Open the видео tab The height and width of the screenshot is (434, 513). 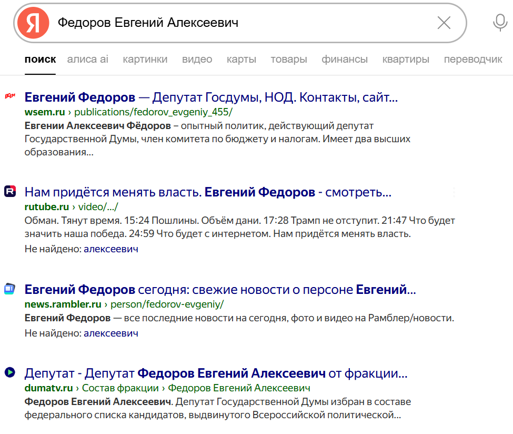(197, 60)
